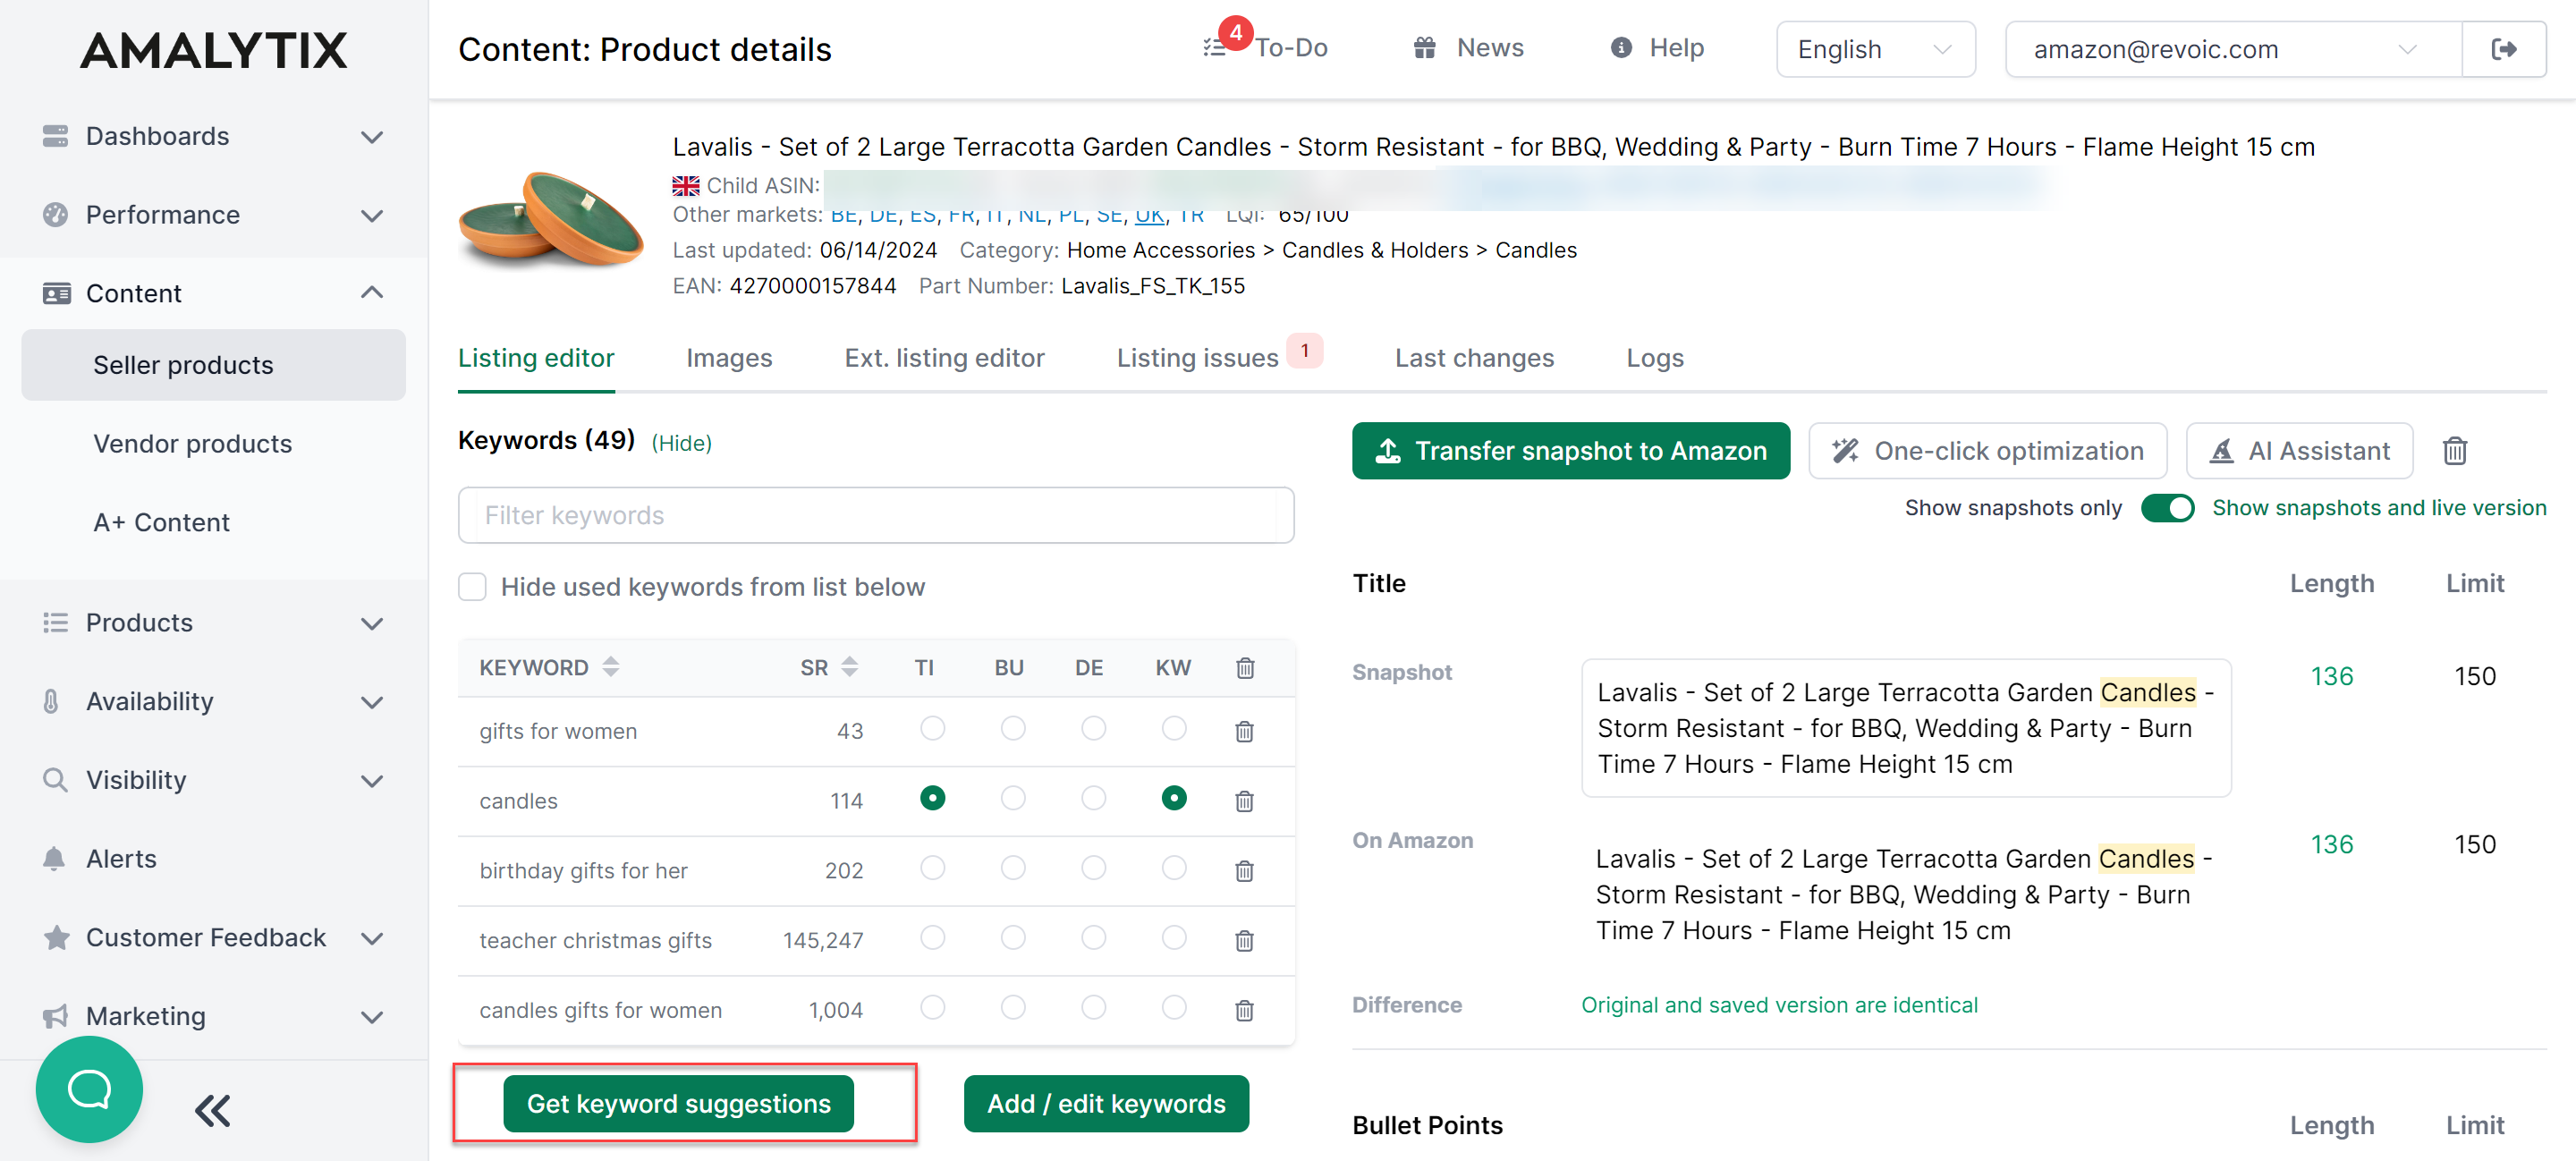Enable 'Hide used keywords from list below'
The image size is (2576, 1161).
point(471,586)
